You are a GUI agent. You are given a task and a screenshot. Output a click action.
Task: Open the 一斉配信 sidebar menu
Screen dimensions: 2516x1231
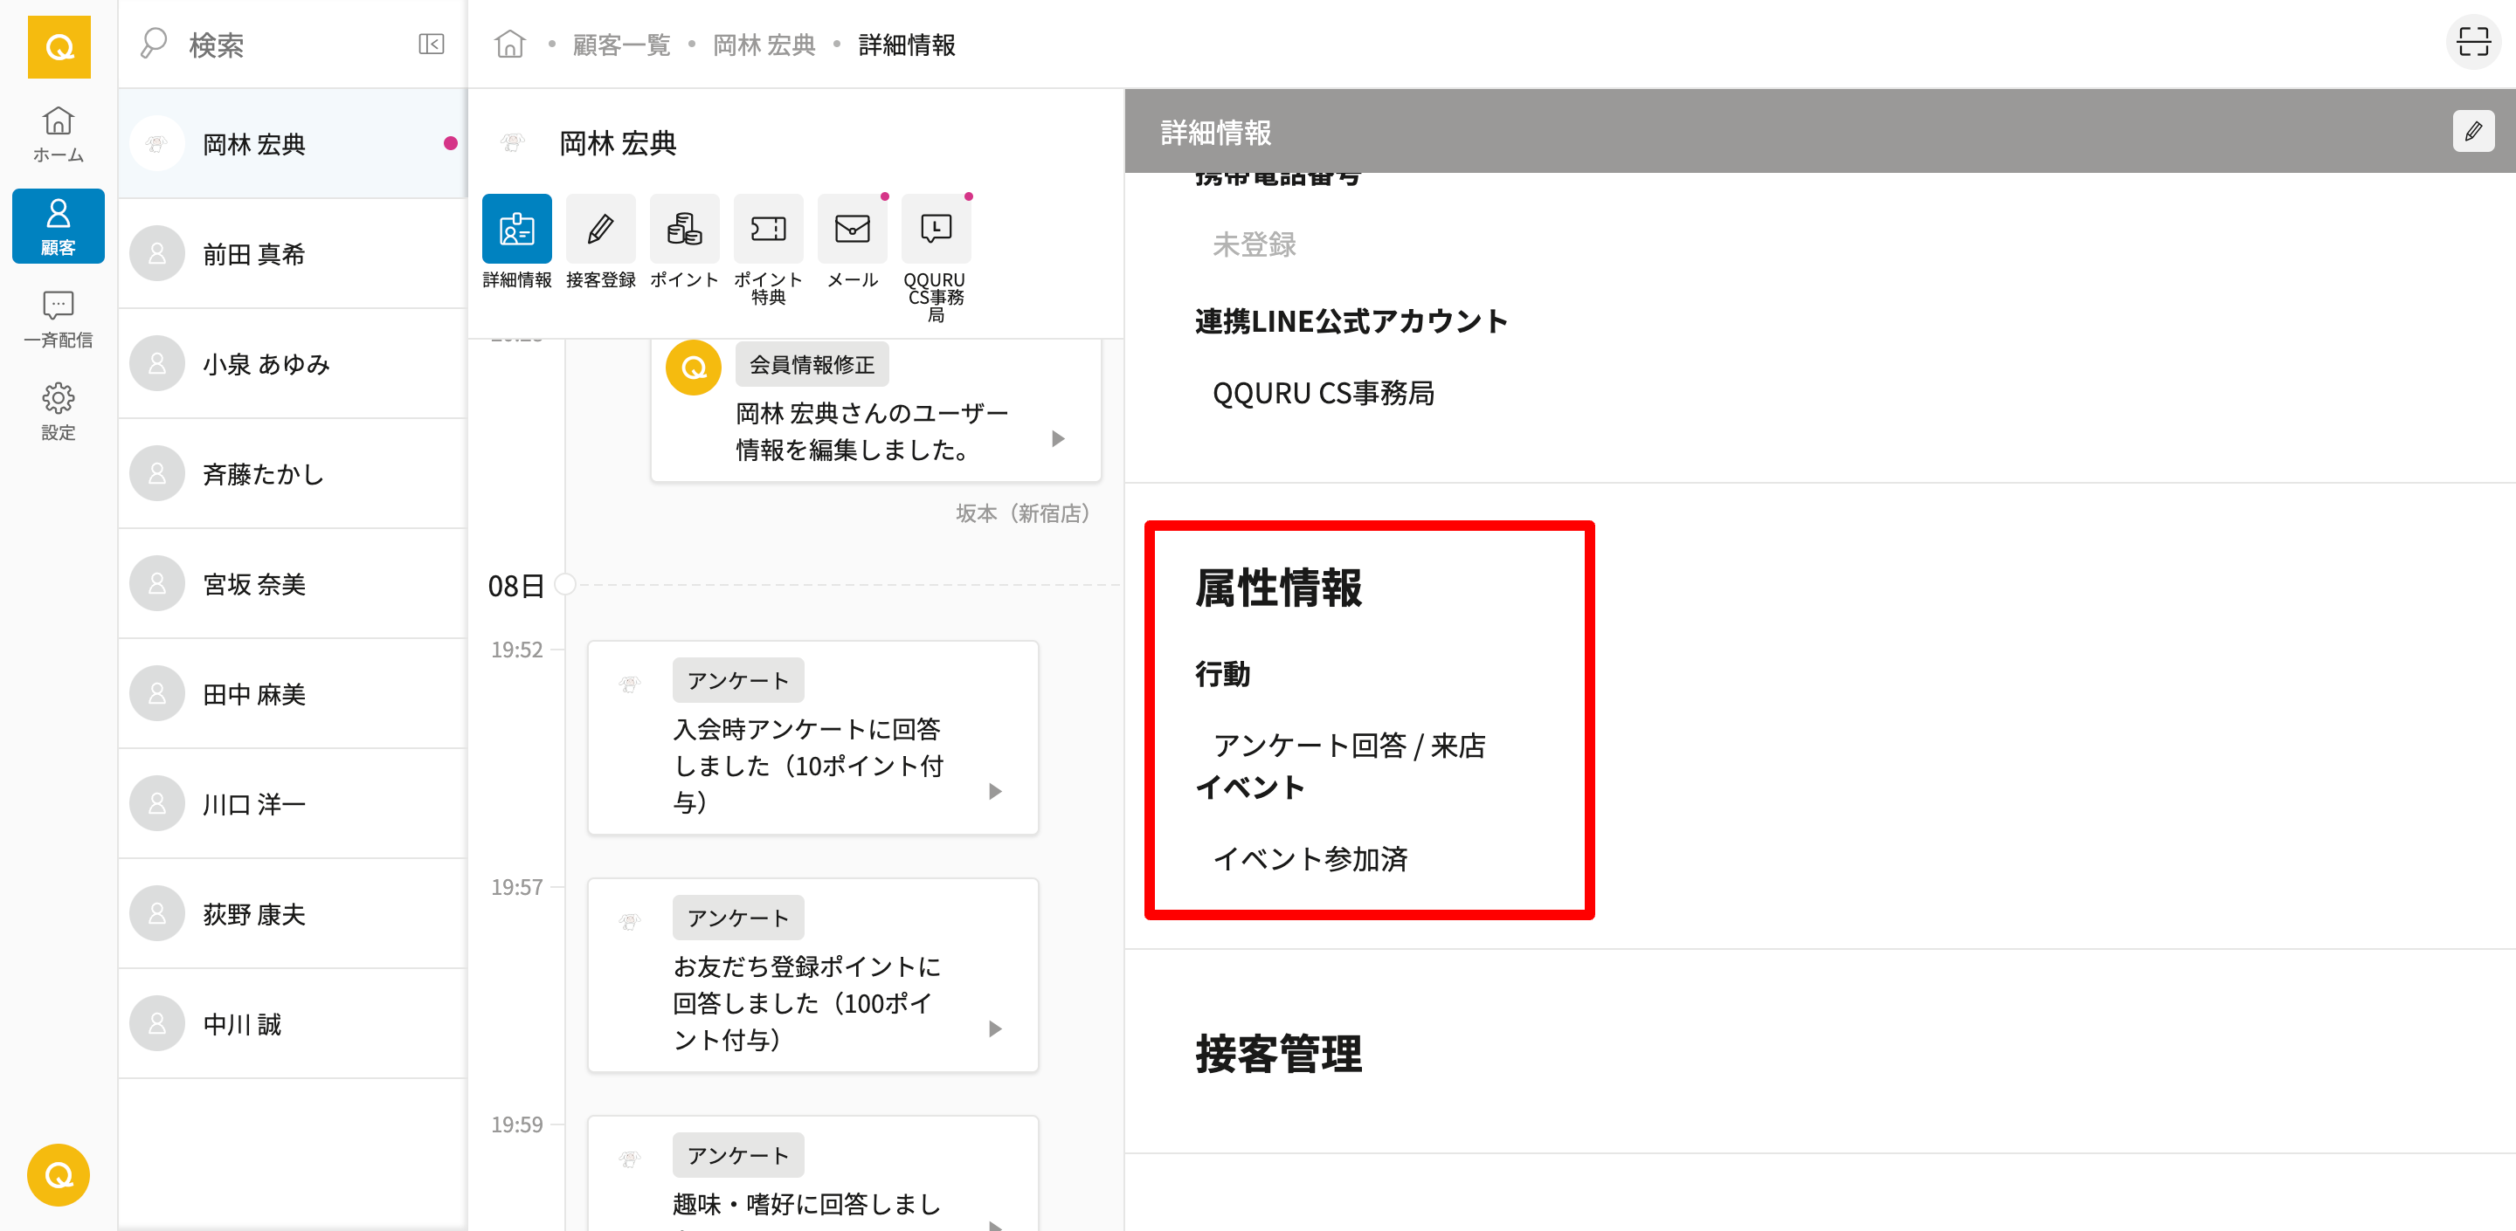58,319
